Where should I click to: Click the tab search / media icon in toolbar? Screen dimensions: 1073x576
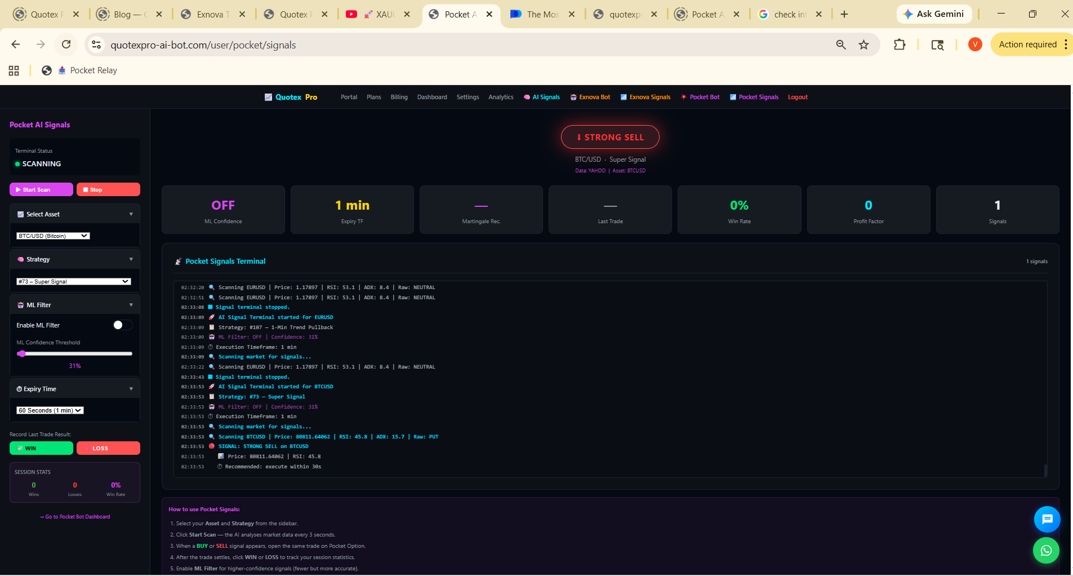937,45
